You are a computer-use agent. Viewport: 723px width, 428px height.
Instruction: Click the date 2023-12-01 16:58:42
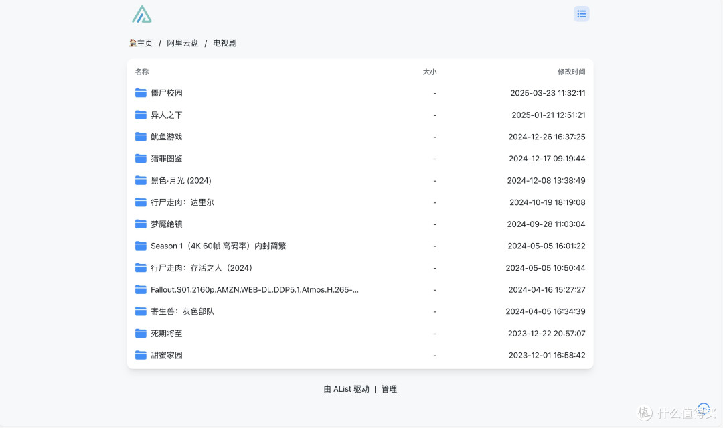pos(547,355)
